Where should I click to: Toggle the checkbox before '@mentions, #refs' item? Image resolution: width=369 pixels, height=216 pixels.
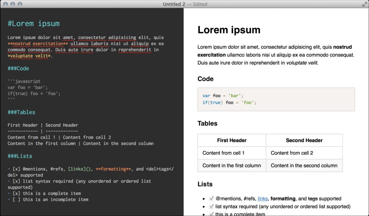211,199
